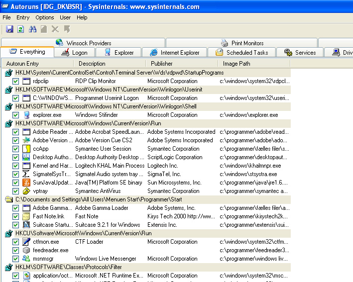The width and height of the screenshot is (353, 282).
Task: Open the Options menu
Action: click(45, 17)
